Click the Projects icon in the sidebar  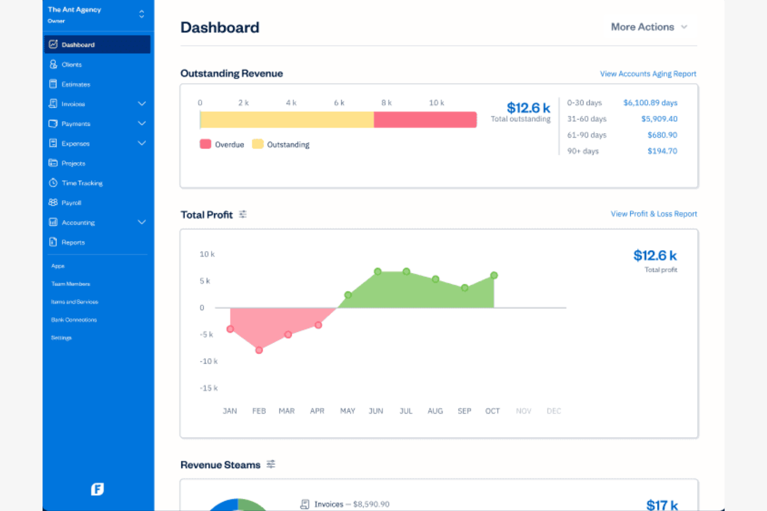pos(53,163)
